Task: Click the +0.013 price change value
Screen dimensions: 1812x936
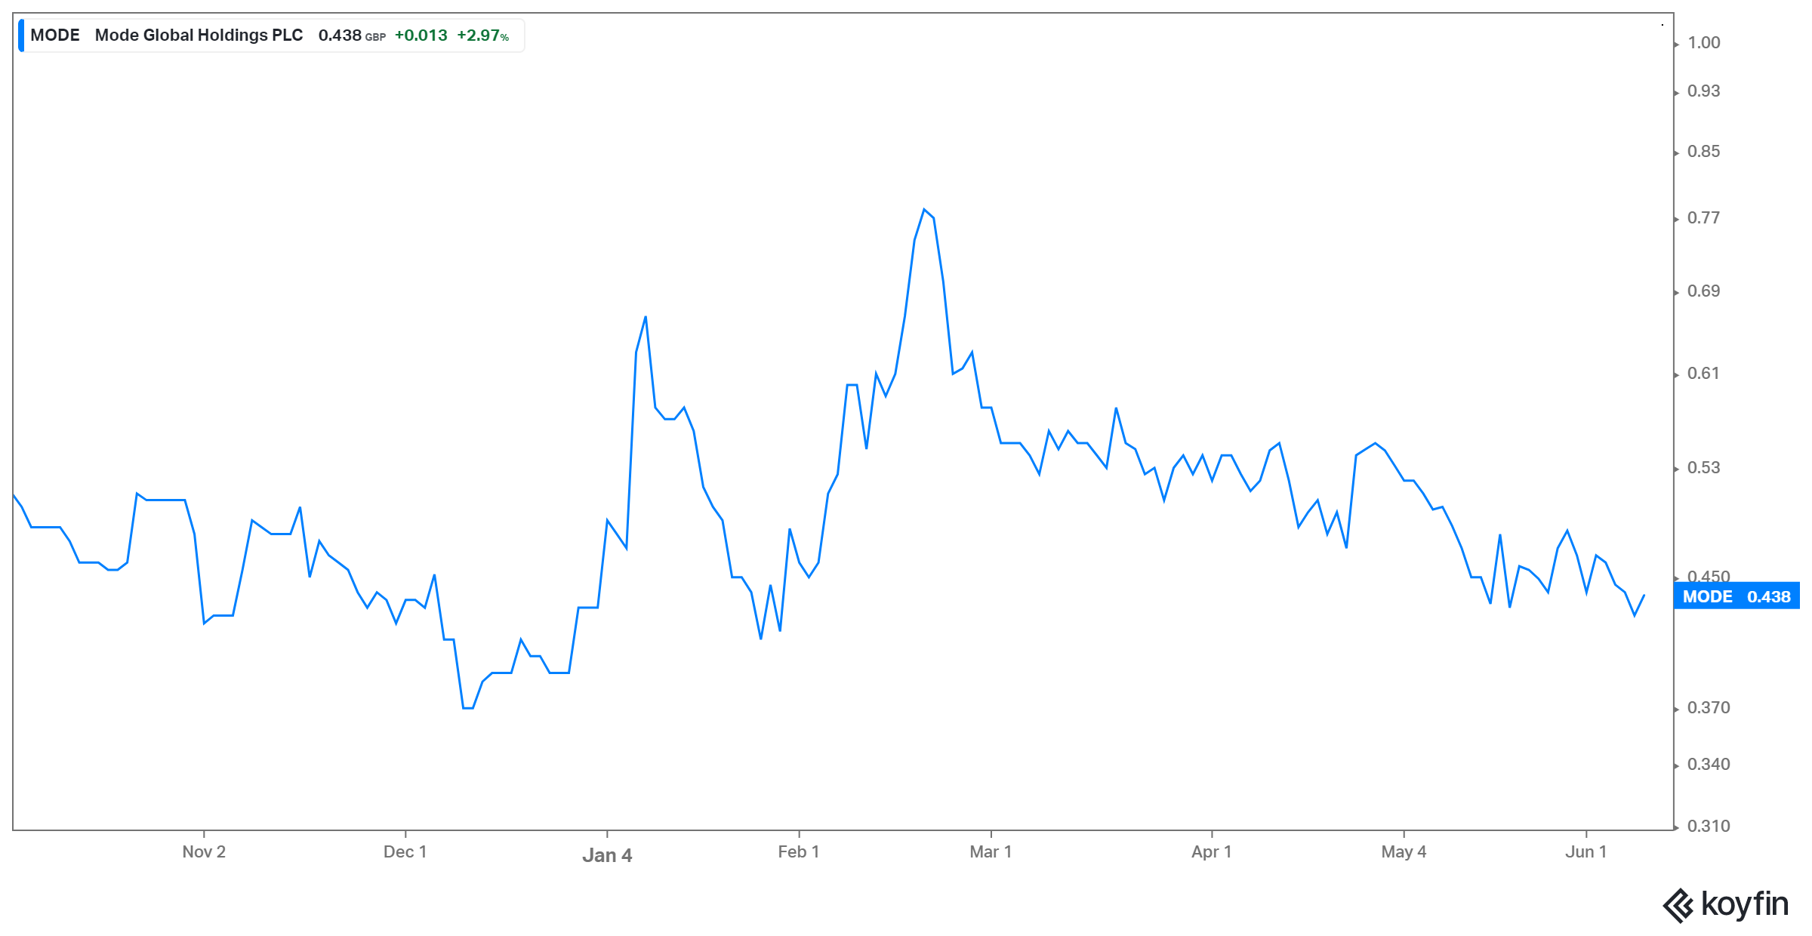Action: (421, 35)
